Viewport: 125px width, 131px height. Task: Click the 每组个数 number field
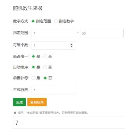[x=53, y=45]
